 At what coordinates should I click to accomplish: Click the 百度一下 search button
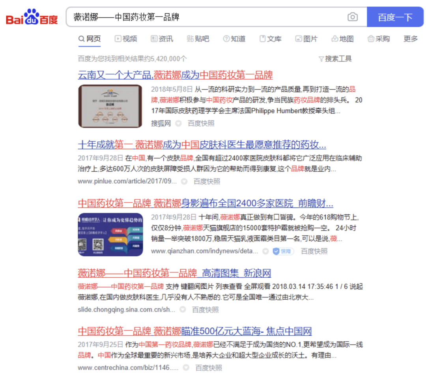(x=395, y=17)
